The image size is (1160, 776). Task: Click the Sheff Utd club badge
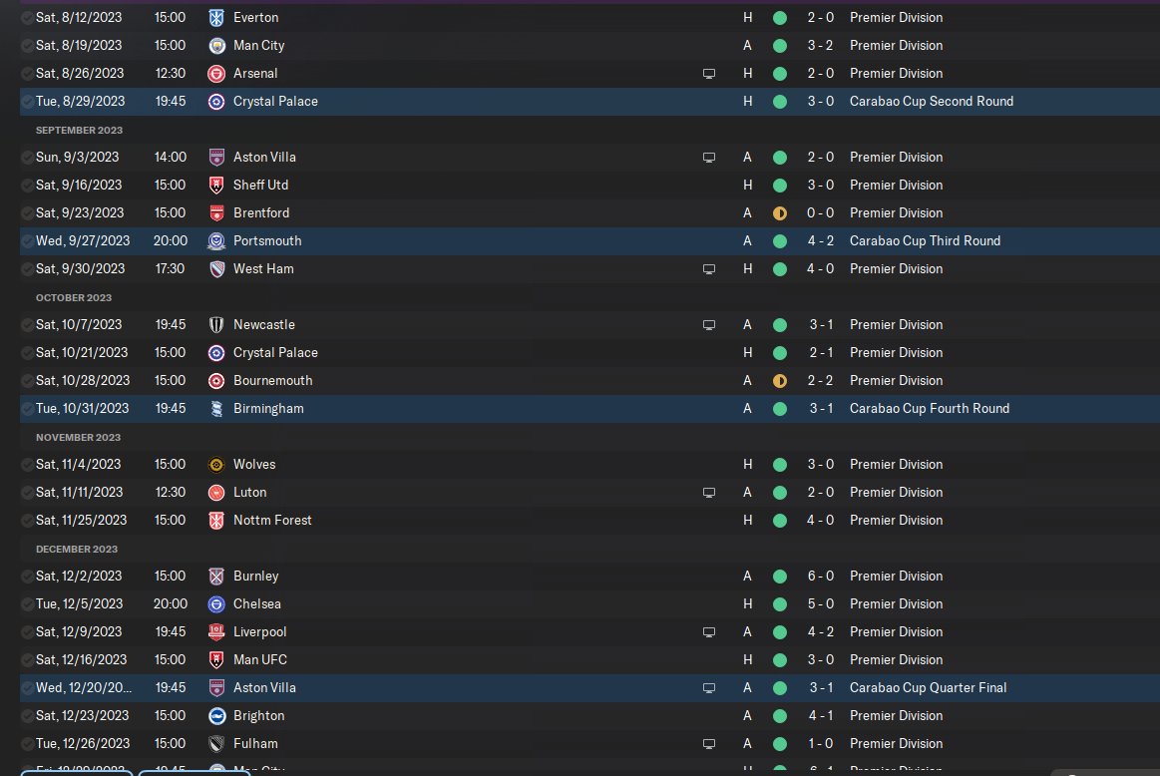point(216,186)
